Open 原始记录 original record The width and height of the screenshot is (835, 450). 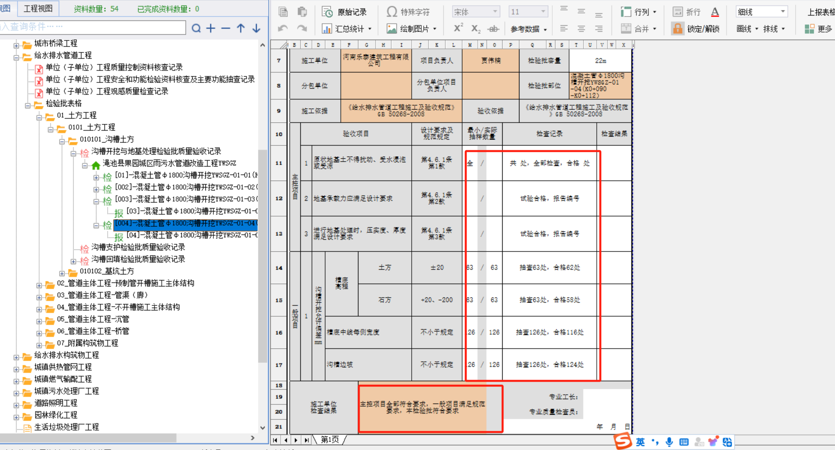pos(344,12)
